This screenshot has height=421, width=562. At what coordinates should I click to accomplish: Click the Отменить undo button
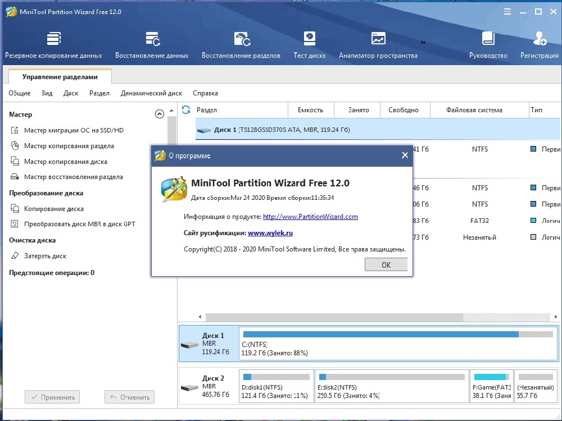click(x=129, y=397)
